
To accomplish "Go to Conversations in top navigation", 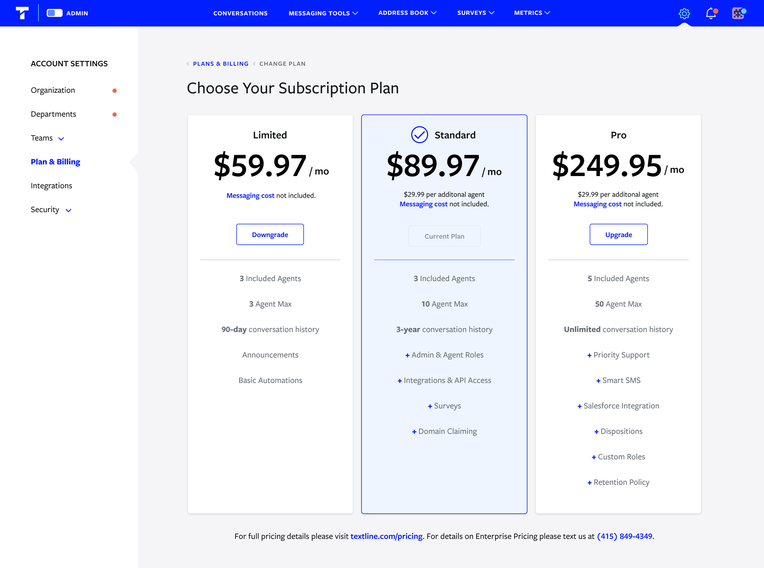I will [240, 13].
